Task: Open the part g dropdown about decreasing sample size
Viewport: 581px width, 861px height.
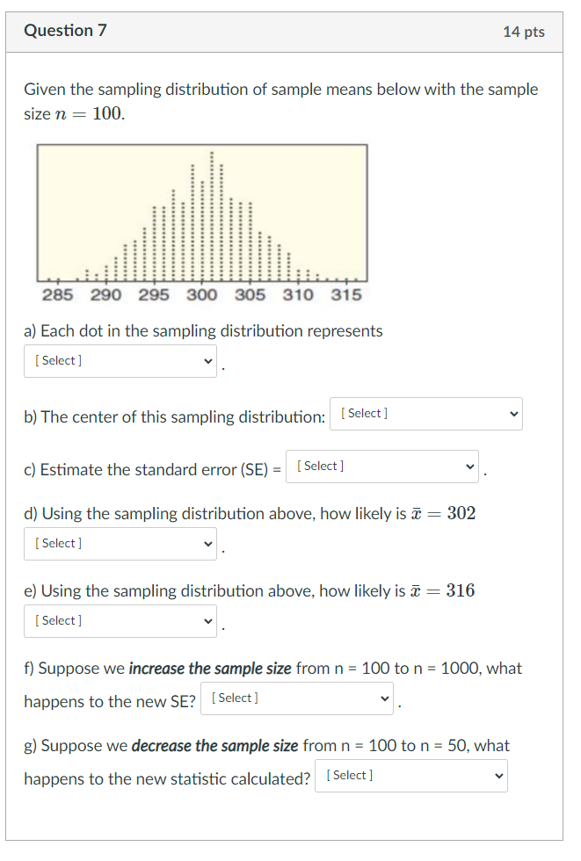Action: [411, 775]
